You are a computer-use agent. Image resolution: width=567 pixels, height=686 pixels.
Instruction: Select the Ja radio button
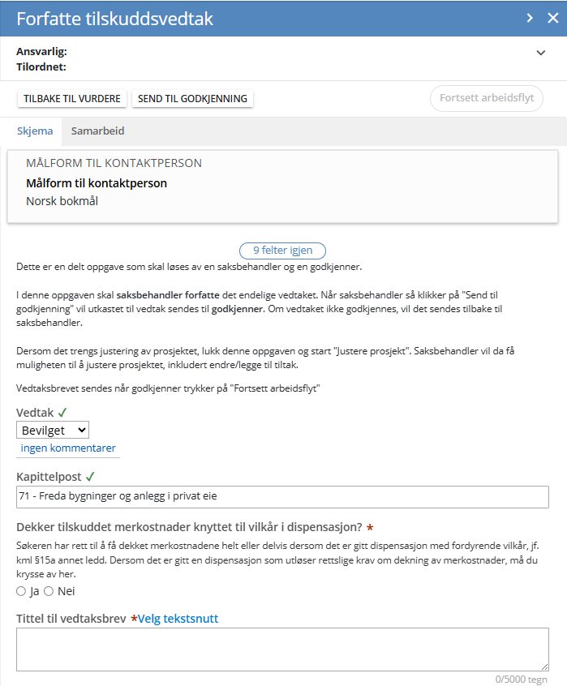tap(22, 591)
